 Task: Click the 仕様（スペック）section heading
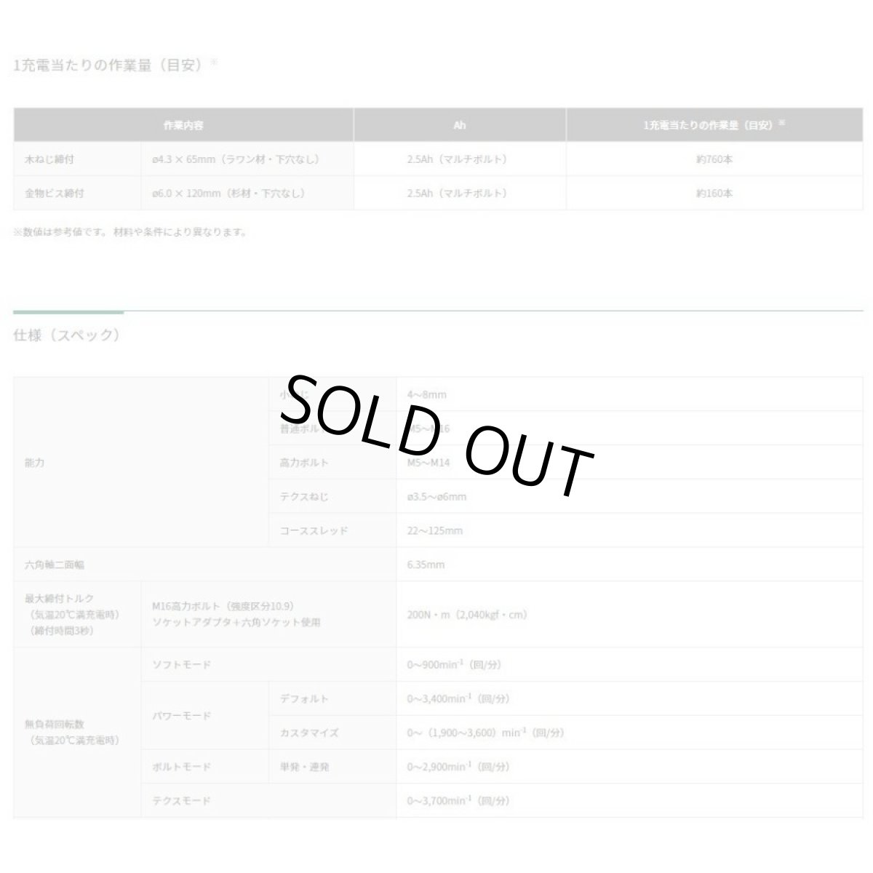click(66, 335)
